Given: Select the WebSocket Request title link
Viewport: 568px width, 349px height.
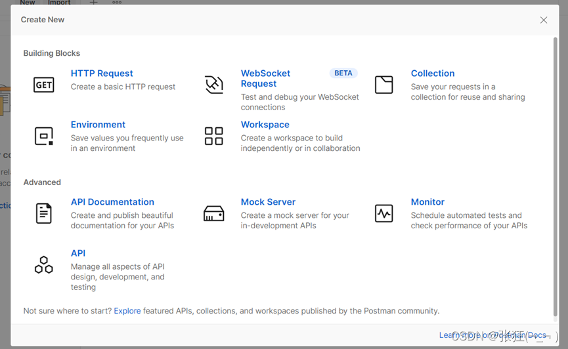Looking at the screenshot, I should [x=265, y=79].
